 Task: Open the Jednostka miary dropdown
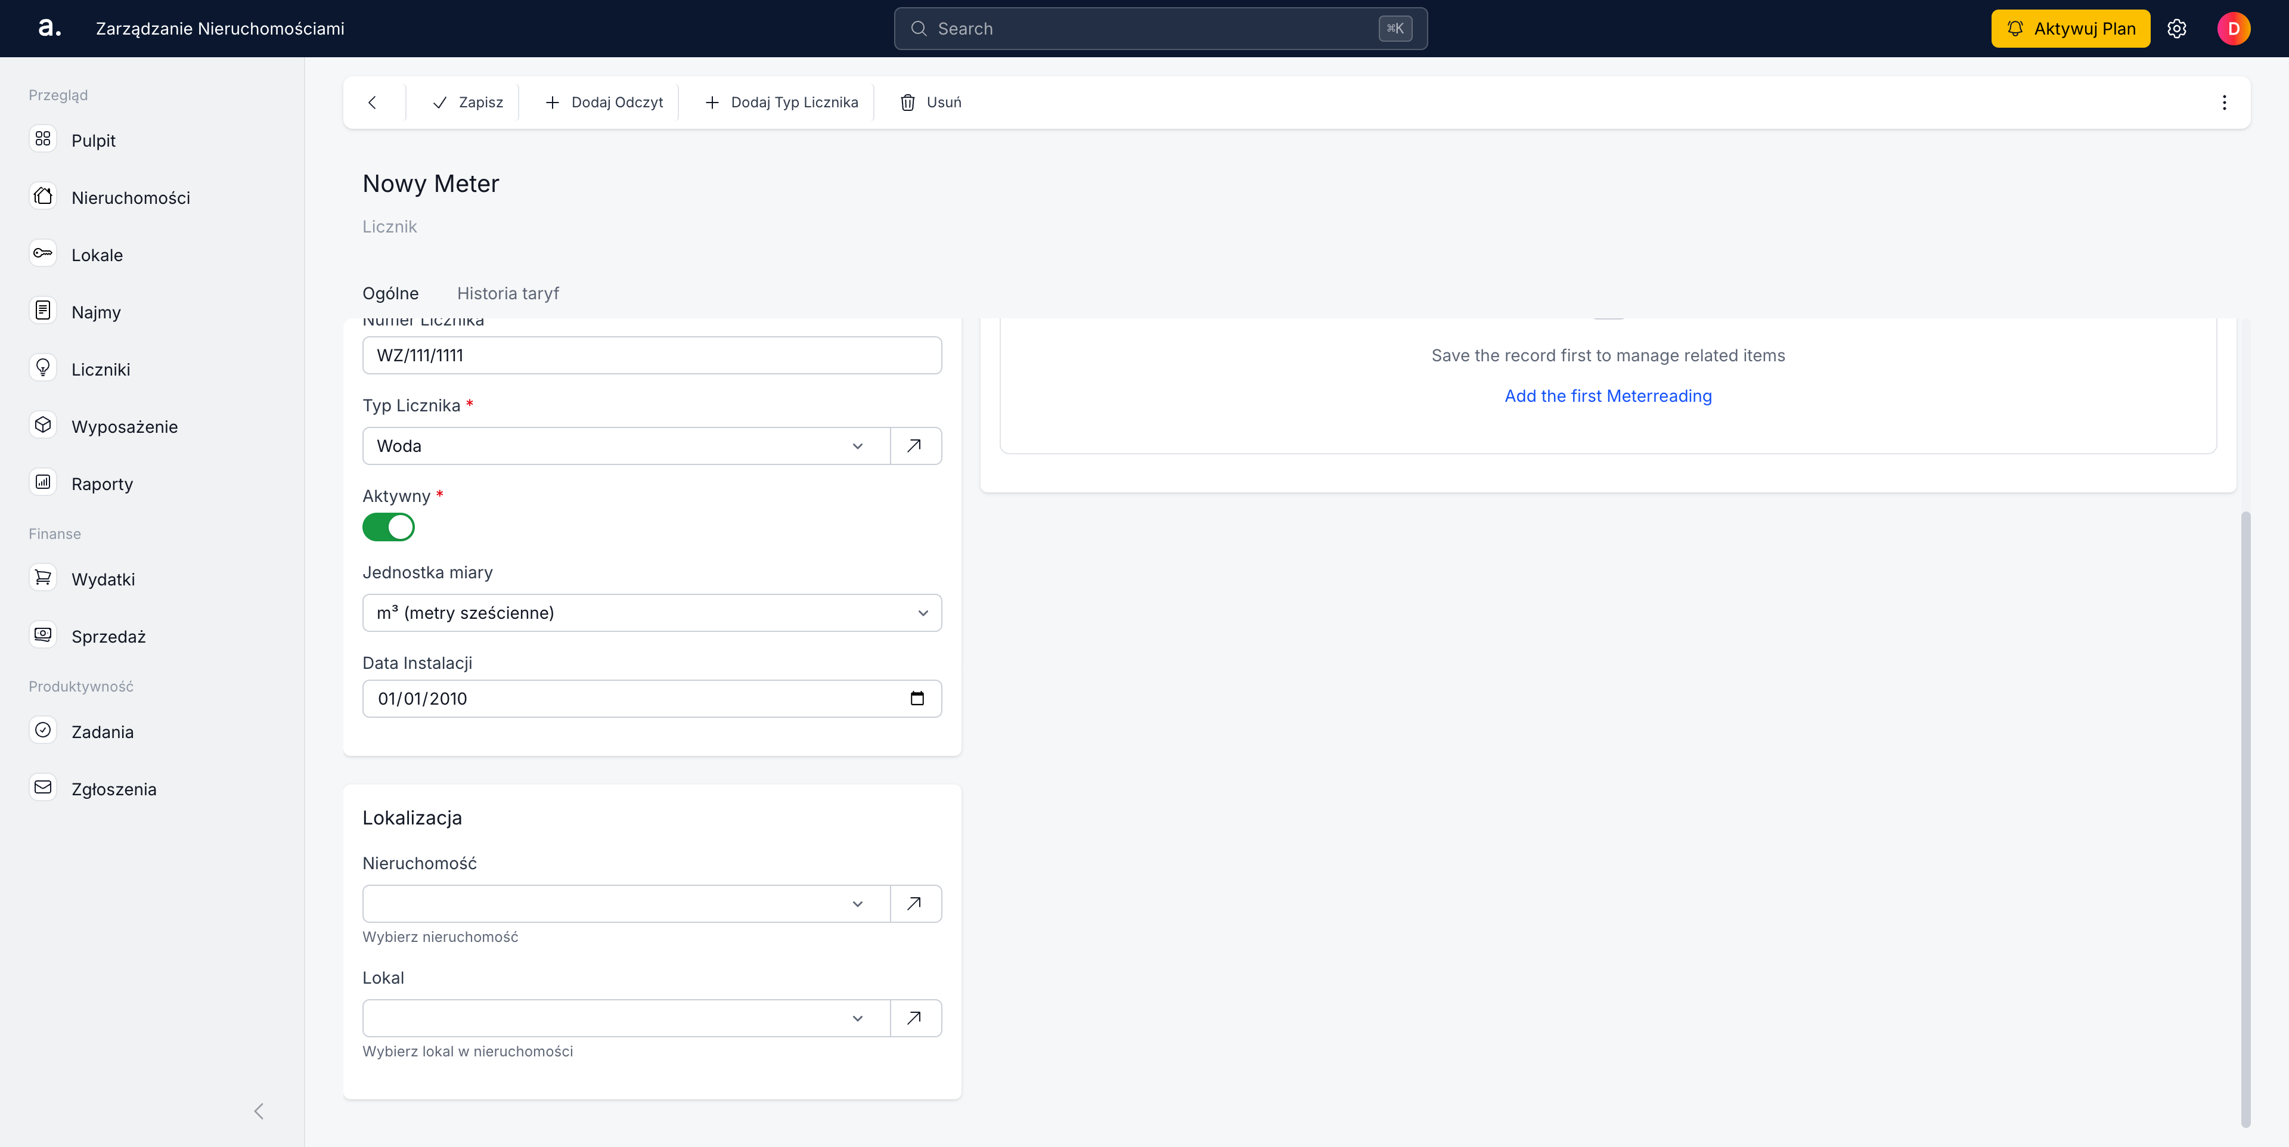[x=652, y=613]
